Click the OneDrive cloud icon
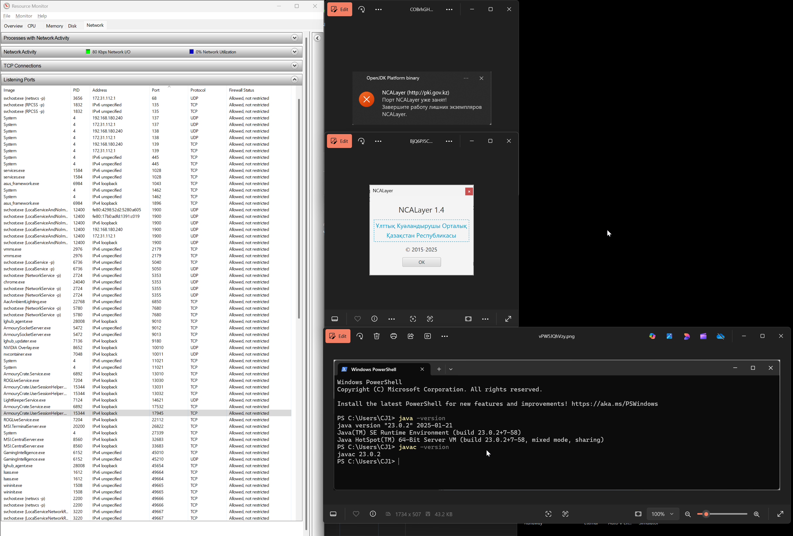 coord(720,336)
